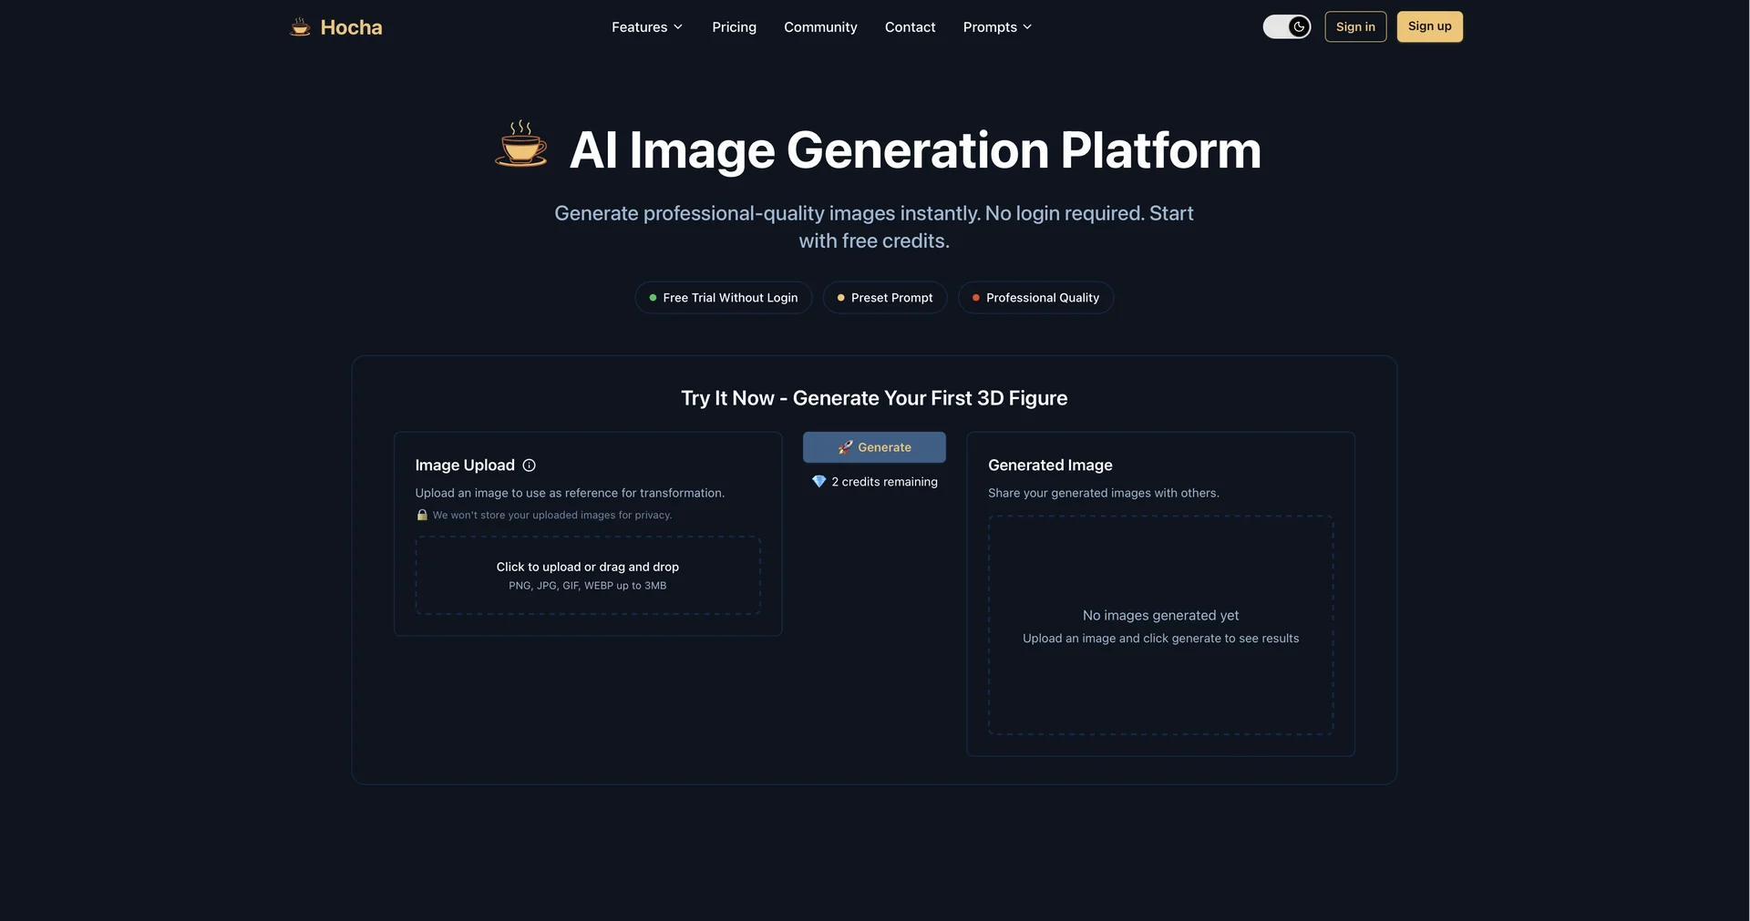Click the 'Generated Image' heading
This screenshot has height=921, width=1750.
(x=1050, y=466)
